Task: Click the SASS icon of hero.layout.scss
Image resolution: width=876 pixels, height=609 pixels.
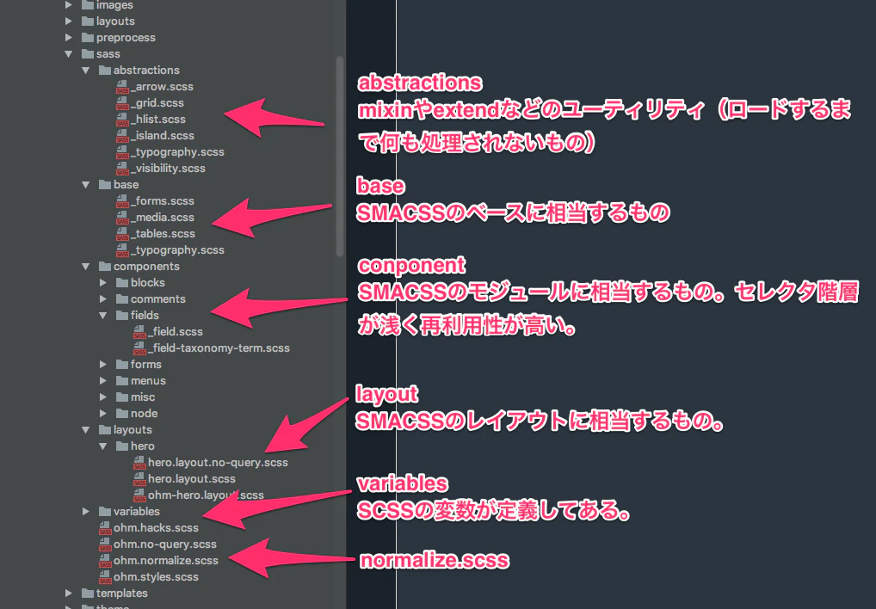Action: pyautogui.click(x=139, y=479)
